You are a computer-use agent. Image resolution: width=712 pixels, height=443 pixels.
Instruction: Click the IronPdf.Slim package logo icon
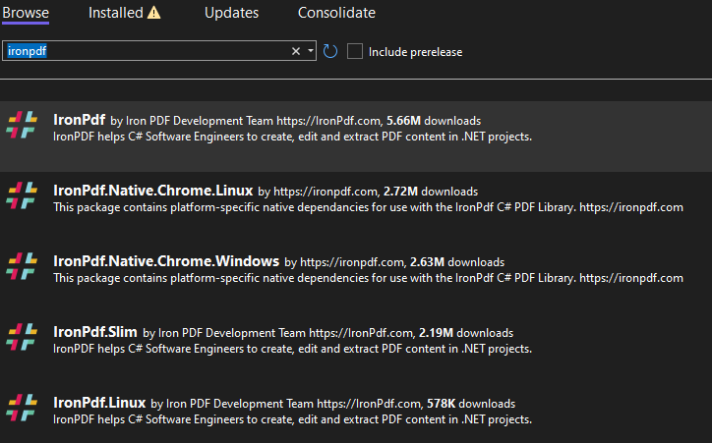pos(22,337)
